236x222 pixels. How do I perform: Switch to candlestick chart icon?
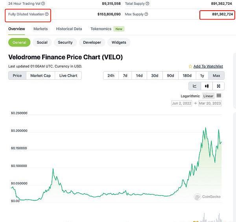pos(206,86)
